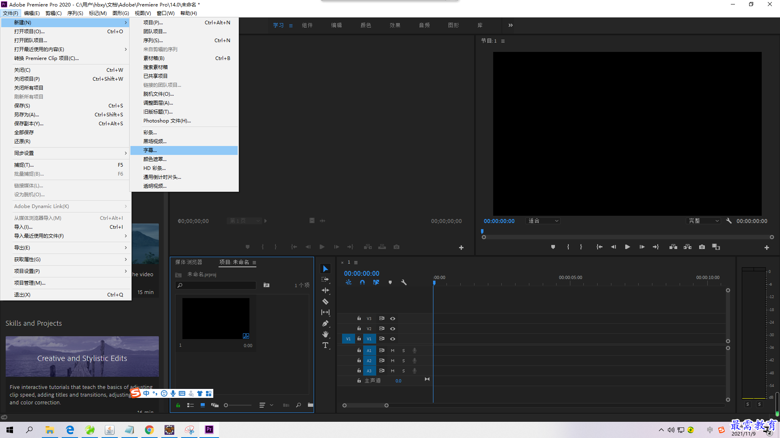Click Play in Program monitor

[627, 247]
